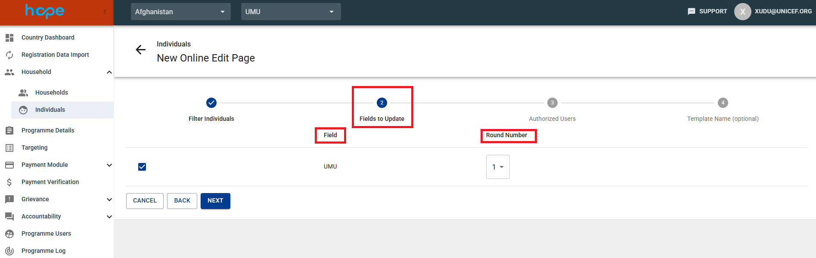Click the Payment Verification dollar icon
The image size is (816, 258).
[9, 182]
